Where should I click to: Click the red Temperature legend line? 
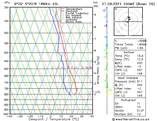[63, 9]
